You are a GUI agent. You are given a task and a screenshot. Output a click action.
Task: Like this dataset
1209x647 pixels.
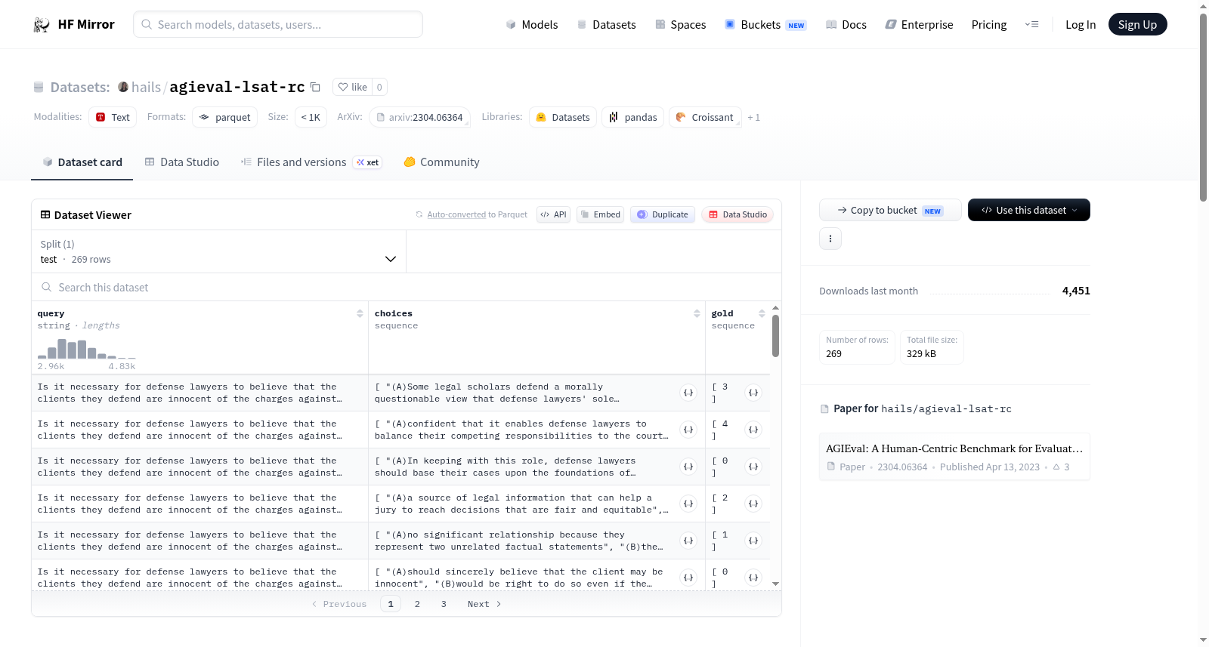(x=352, y=87)
